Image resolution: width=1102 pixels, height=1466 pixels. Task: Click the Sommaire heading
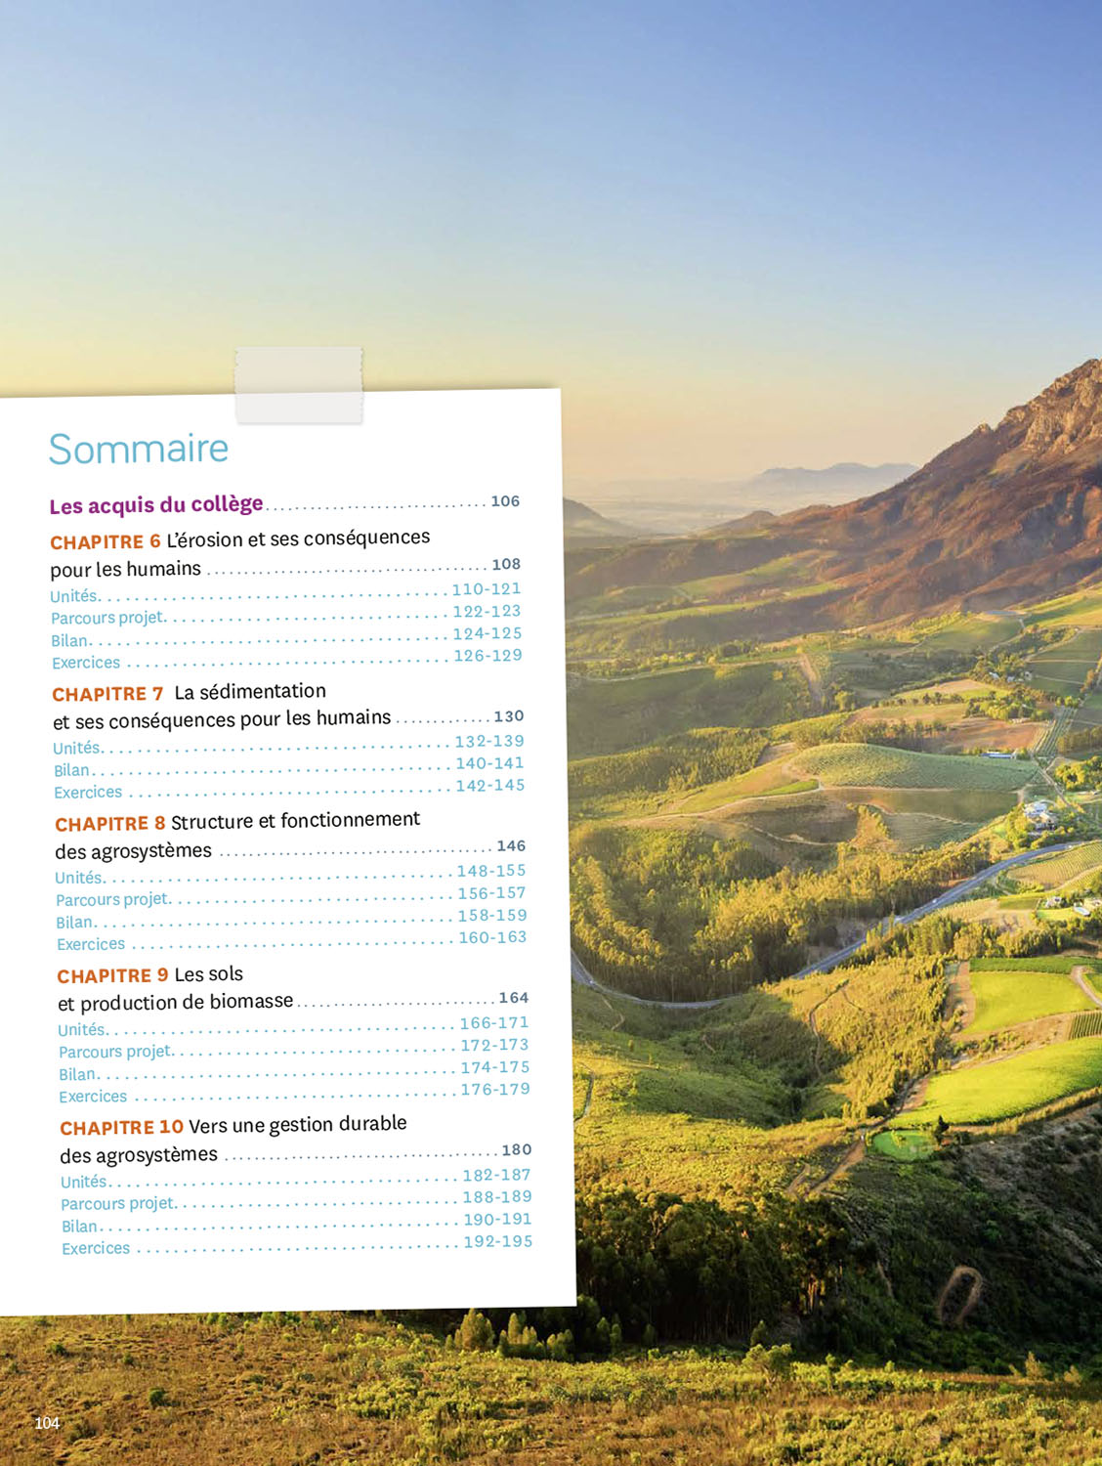139,450
